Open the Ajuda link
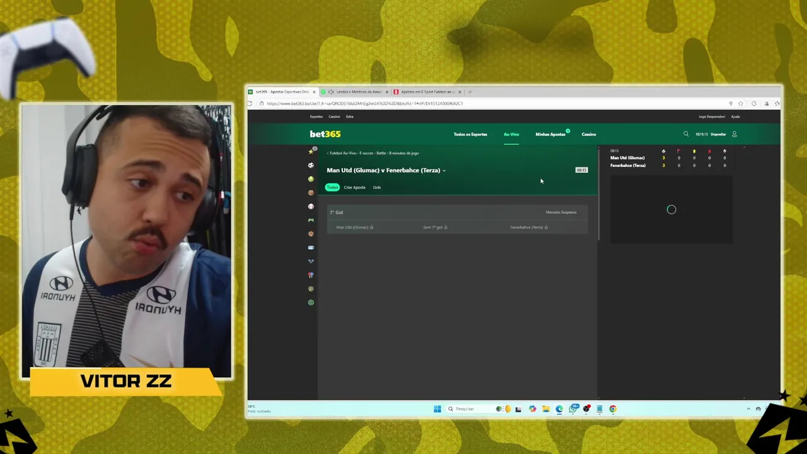The image size is (807, 454). pos(735,117)
